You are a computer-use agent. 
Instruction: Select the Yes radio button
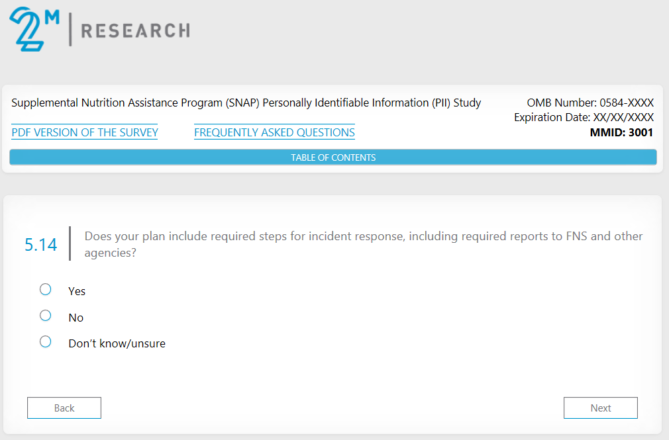tap(46, 289)
